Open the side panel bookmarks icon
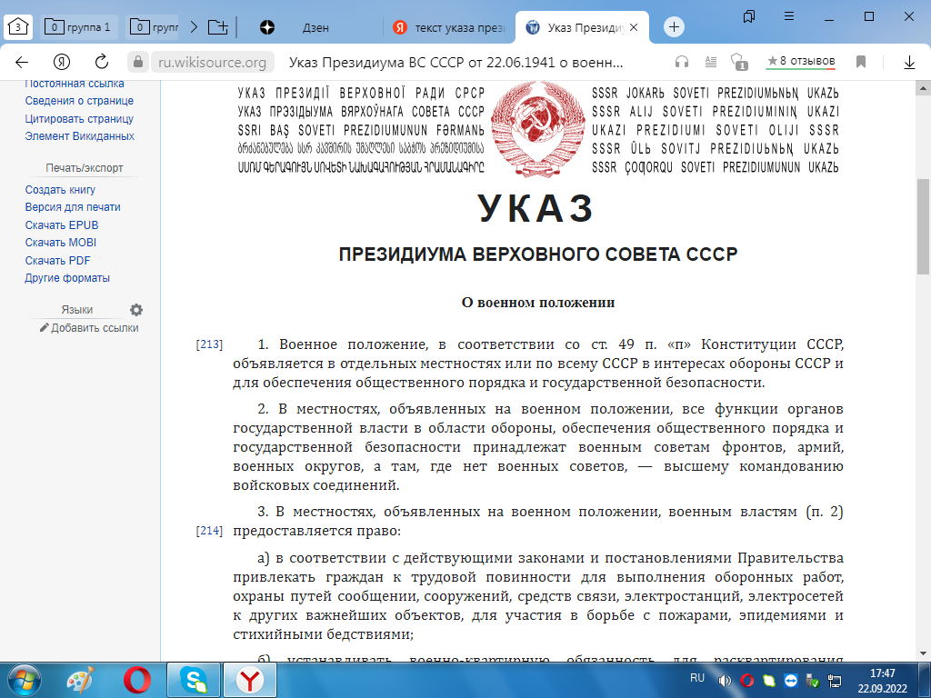 (x=747, y=15)
